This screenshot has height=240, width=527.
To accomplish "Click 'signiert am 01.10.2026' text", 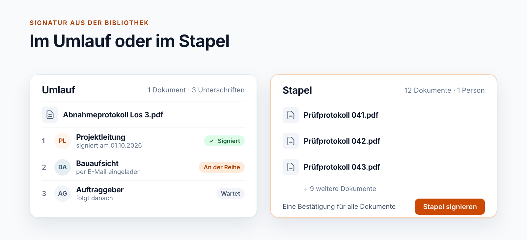I will tap(109, 146).
